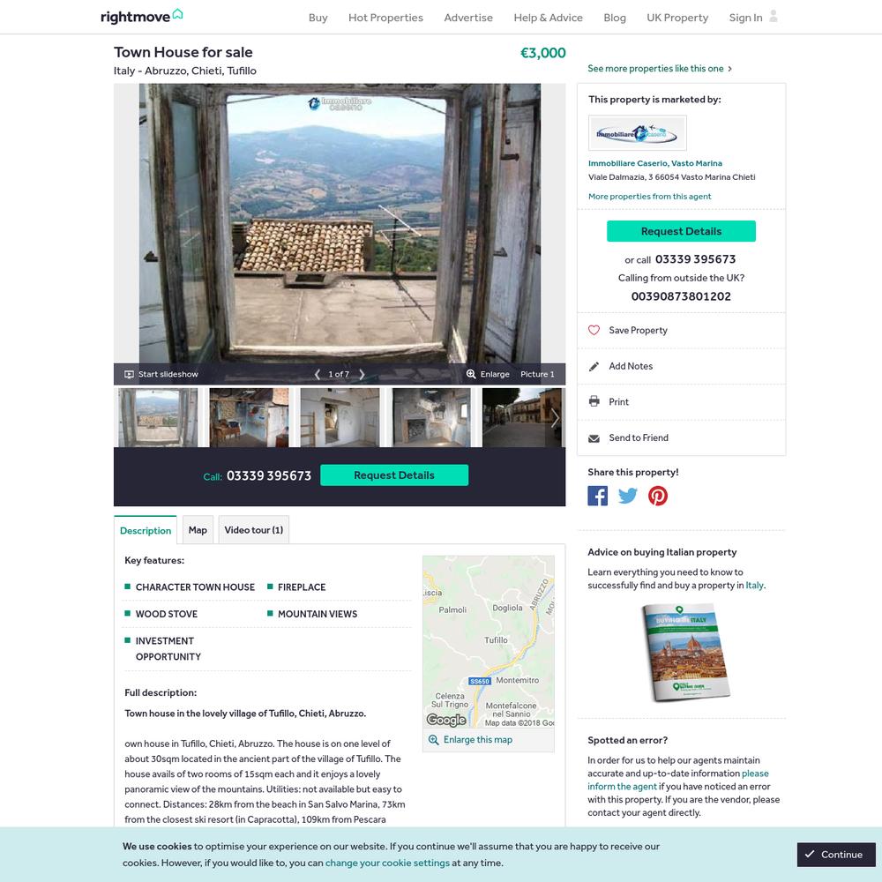Image resolution: width=882 pixels, height=882 pixels.
Task: Click the sidebar Request Details button
Action: [681, 231]
